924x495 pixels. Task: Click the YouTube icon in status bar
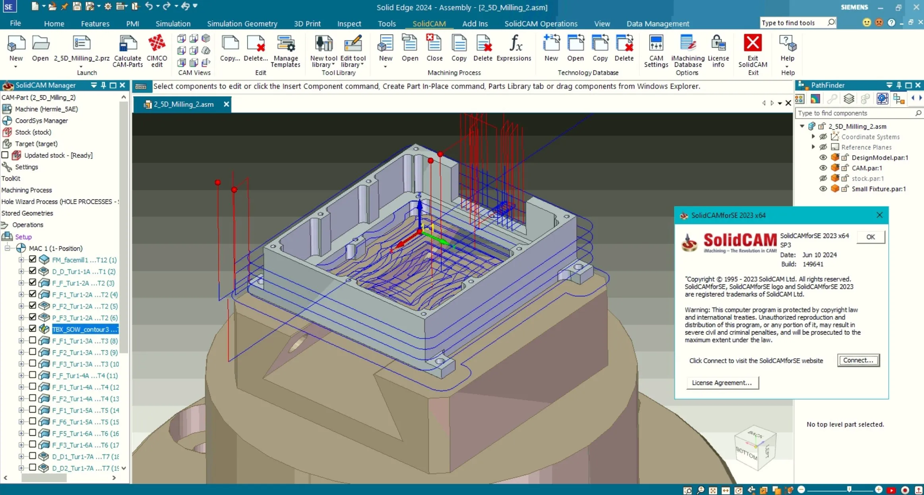pyautogui.click(x=891, y=490)
